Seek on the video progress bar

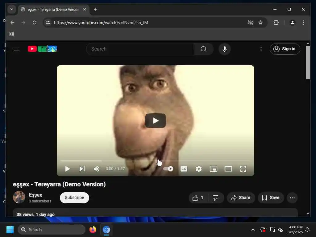click(155, 161)
